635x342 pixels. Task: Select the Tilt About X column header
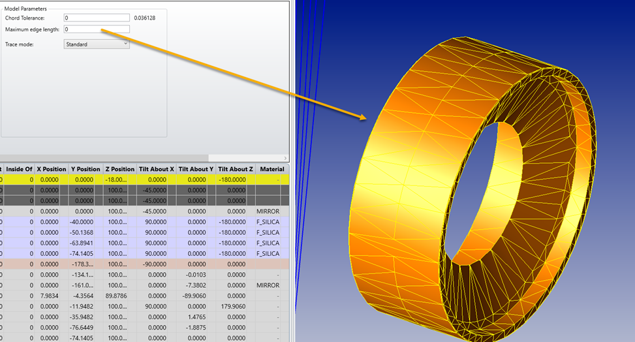[156, 169]
